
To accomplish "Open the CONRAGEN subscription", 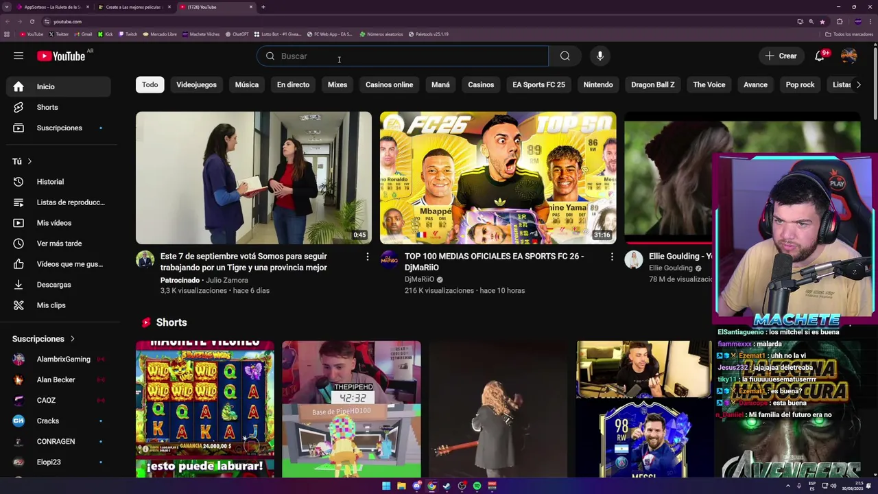I will point(58,442).
